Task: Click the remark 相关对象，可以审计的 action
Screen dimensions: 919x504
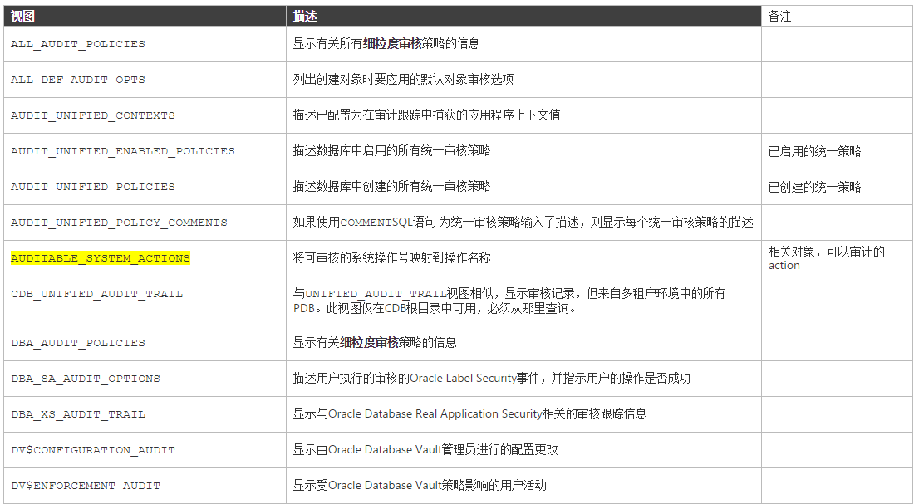Action: click(x=827, y=258)
